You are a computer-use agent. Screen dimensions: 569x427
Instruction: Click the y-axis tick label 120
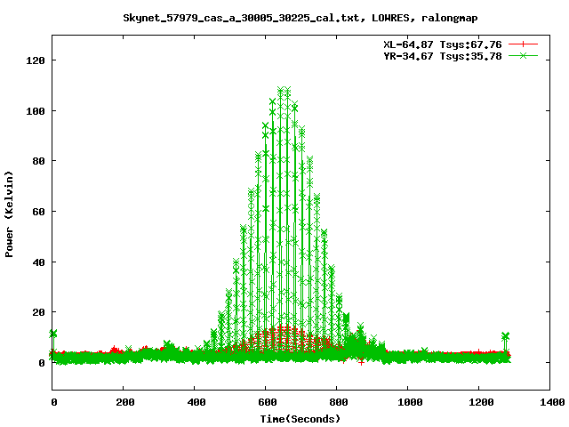point(36,60)
